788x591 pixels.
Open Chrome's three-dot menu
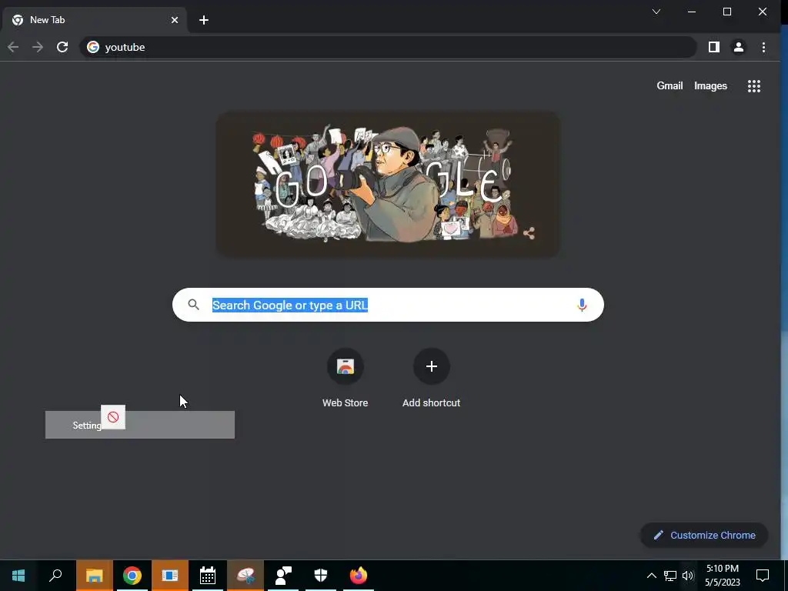[763, 47]
